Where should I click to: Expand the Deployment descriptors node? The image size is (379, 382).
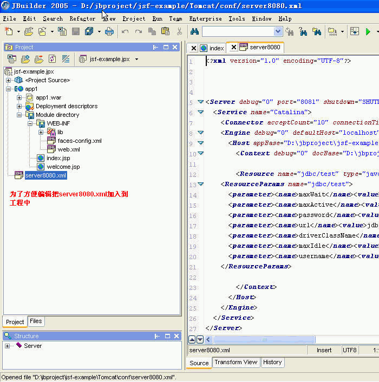[x=19, y=106]
